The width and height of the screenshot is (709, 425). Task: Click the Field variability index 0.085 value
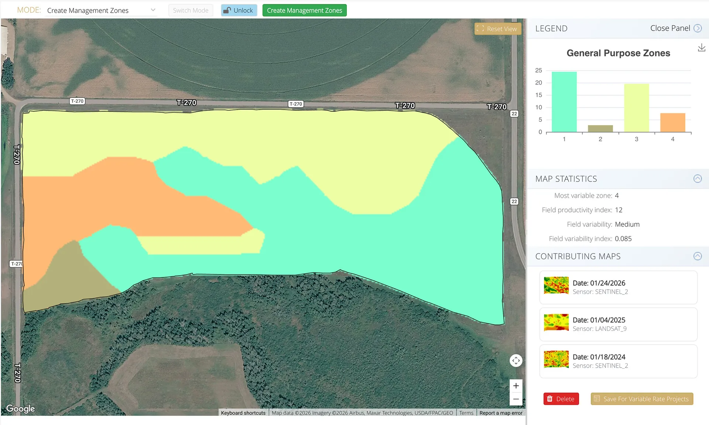pos(623,239)
